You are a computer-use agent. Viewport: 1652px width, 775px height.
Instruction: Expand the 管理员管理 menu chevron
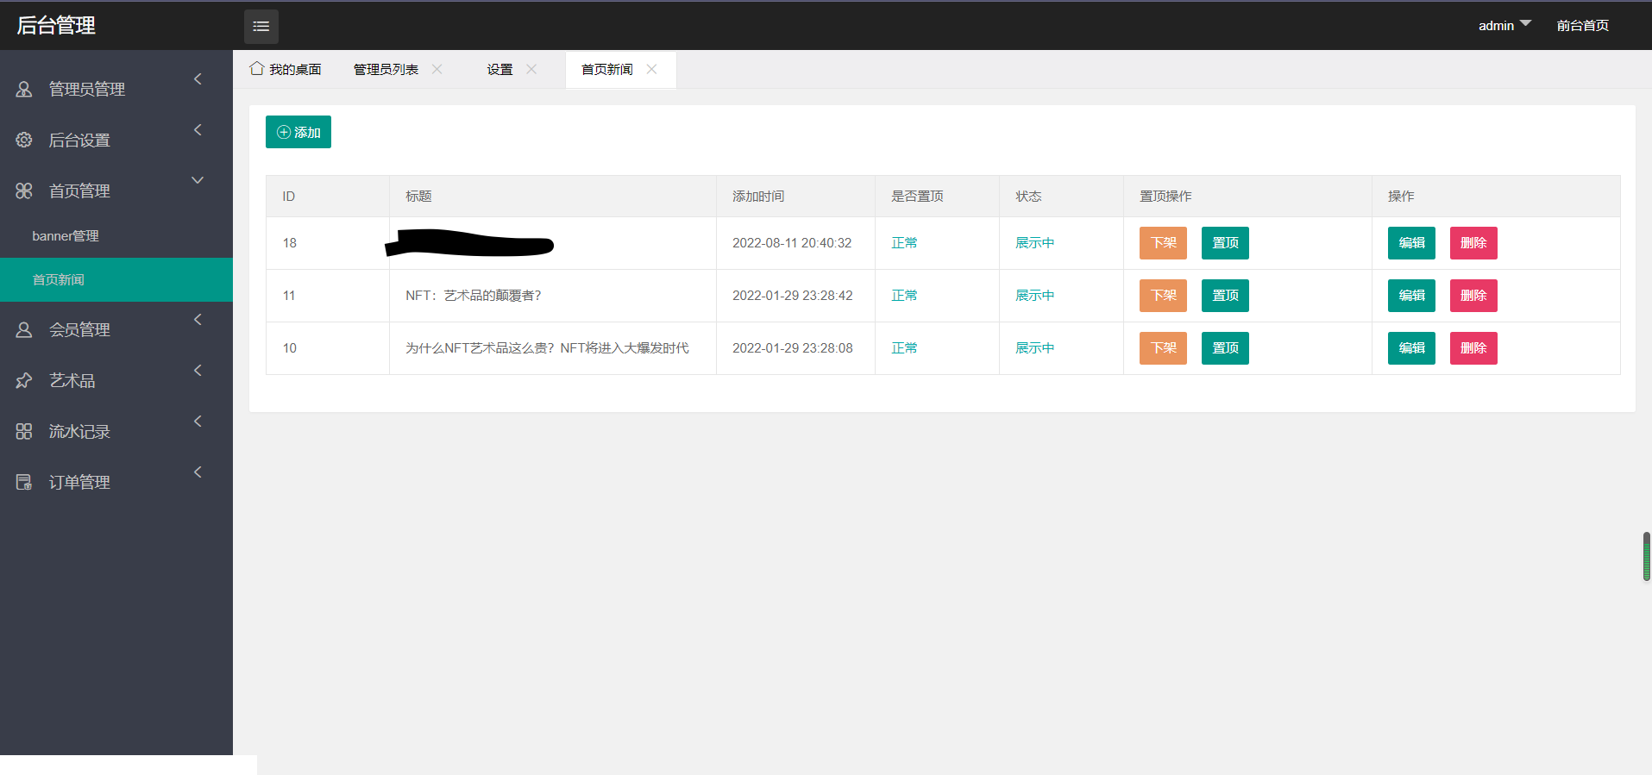198,78
